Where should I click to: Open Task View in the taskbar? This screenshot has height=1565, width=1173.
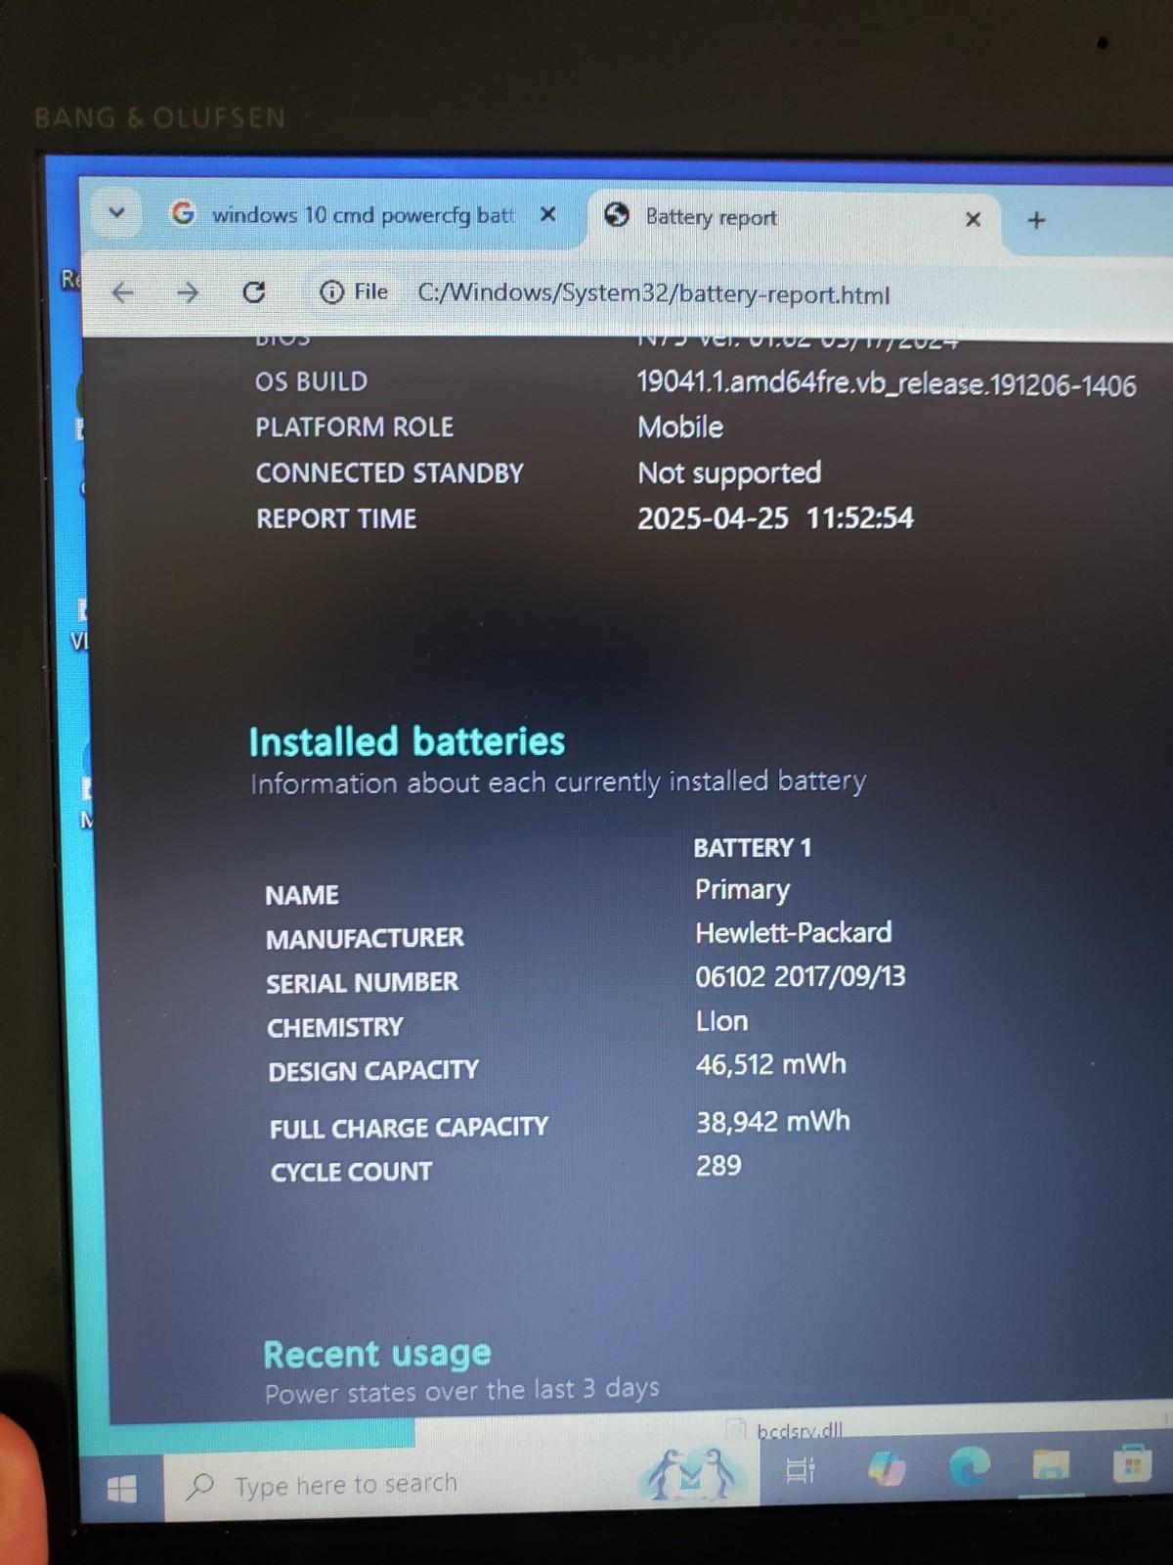pos(801,1469)
